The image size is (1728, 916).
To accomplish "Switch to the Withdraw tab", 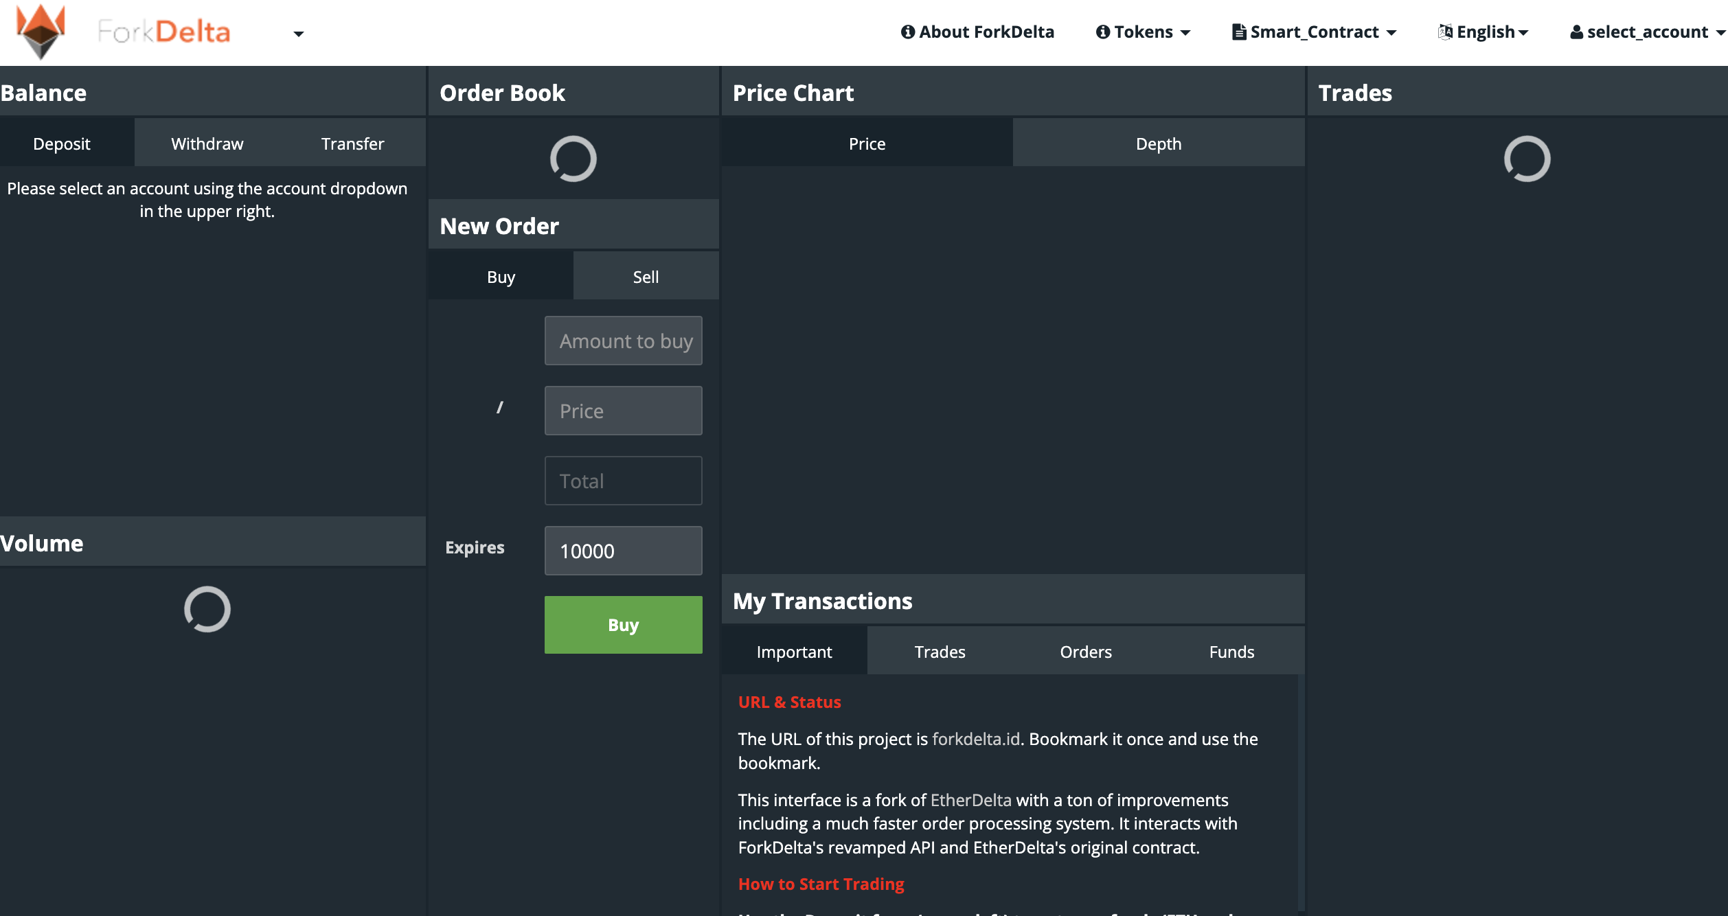I will pos(207,144).
